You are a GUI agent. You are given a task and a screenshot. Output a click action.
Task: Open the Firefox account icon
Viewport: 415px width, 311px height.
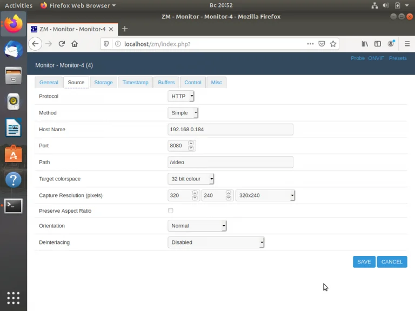pyautogui.click(x=391, y=44)
